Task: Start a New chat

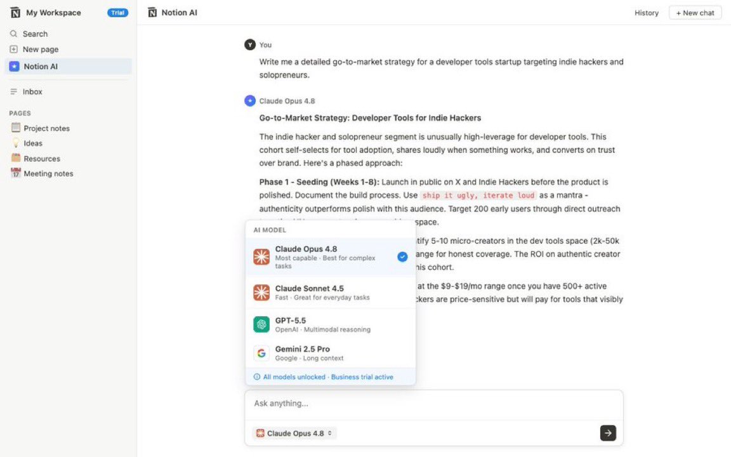Action: tap(695, 13)
